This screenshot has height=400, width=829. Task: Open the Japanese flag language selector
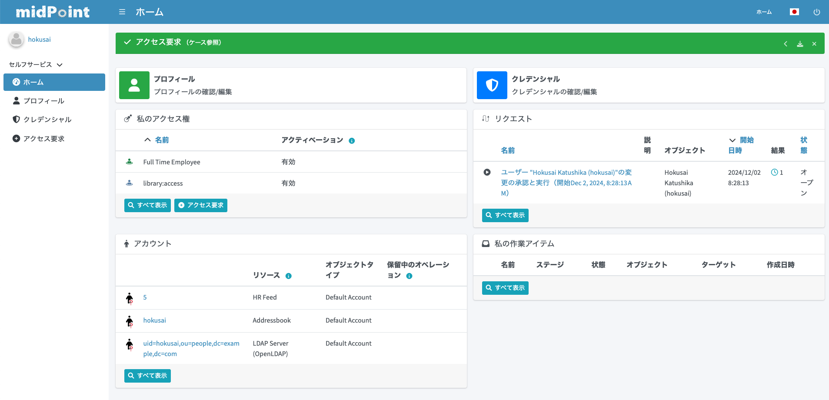(x=794, y=12)
